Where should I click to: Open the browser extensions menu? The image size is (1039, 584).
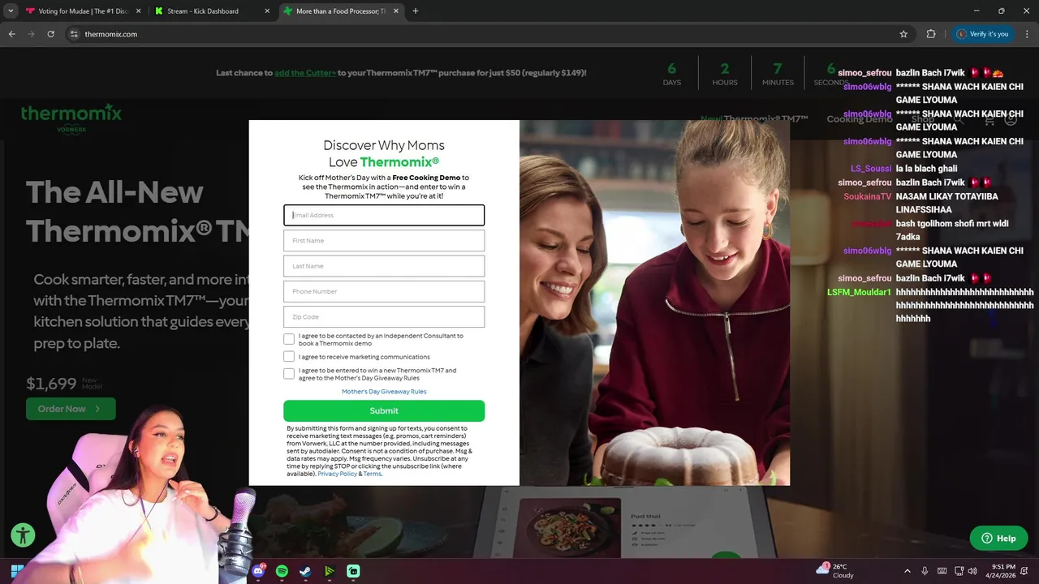point(931,34)
